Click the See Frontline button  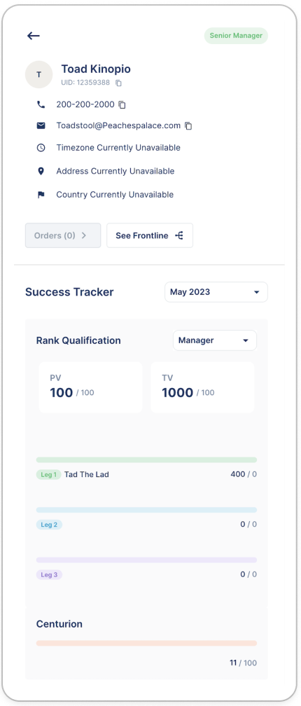[x=150, y=235]
